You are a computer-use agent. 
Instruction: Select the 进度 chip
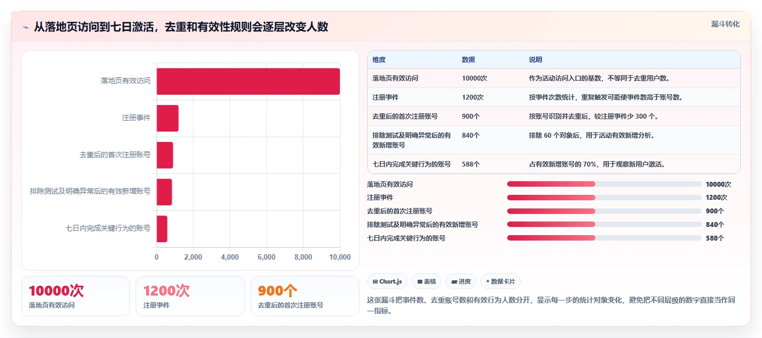click(x=461, y=281)
